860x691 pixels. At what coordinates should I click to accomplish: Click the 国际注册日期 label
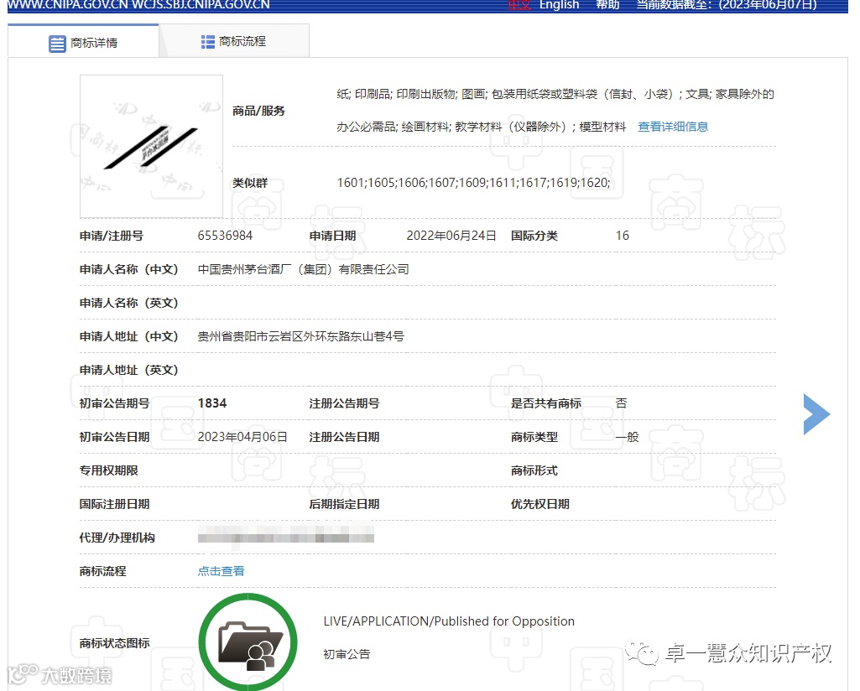pyautogui.click(x=114, y=504)
